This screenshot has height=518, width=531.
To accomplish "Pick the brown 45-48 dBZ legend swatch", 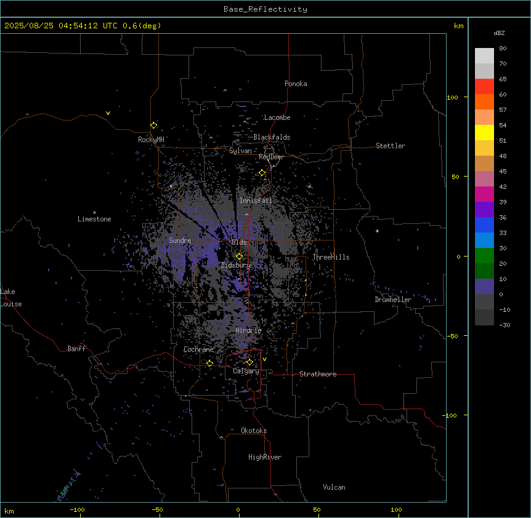I will coord(484,163).
